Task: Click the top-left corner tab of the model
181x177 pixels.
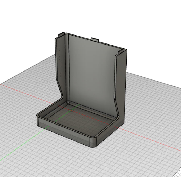Action: (61, 34)
